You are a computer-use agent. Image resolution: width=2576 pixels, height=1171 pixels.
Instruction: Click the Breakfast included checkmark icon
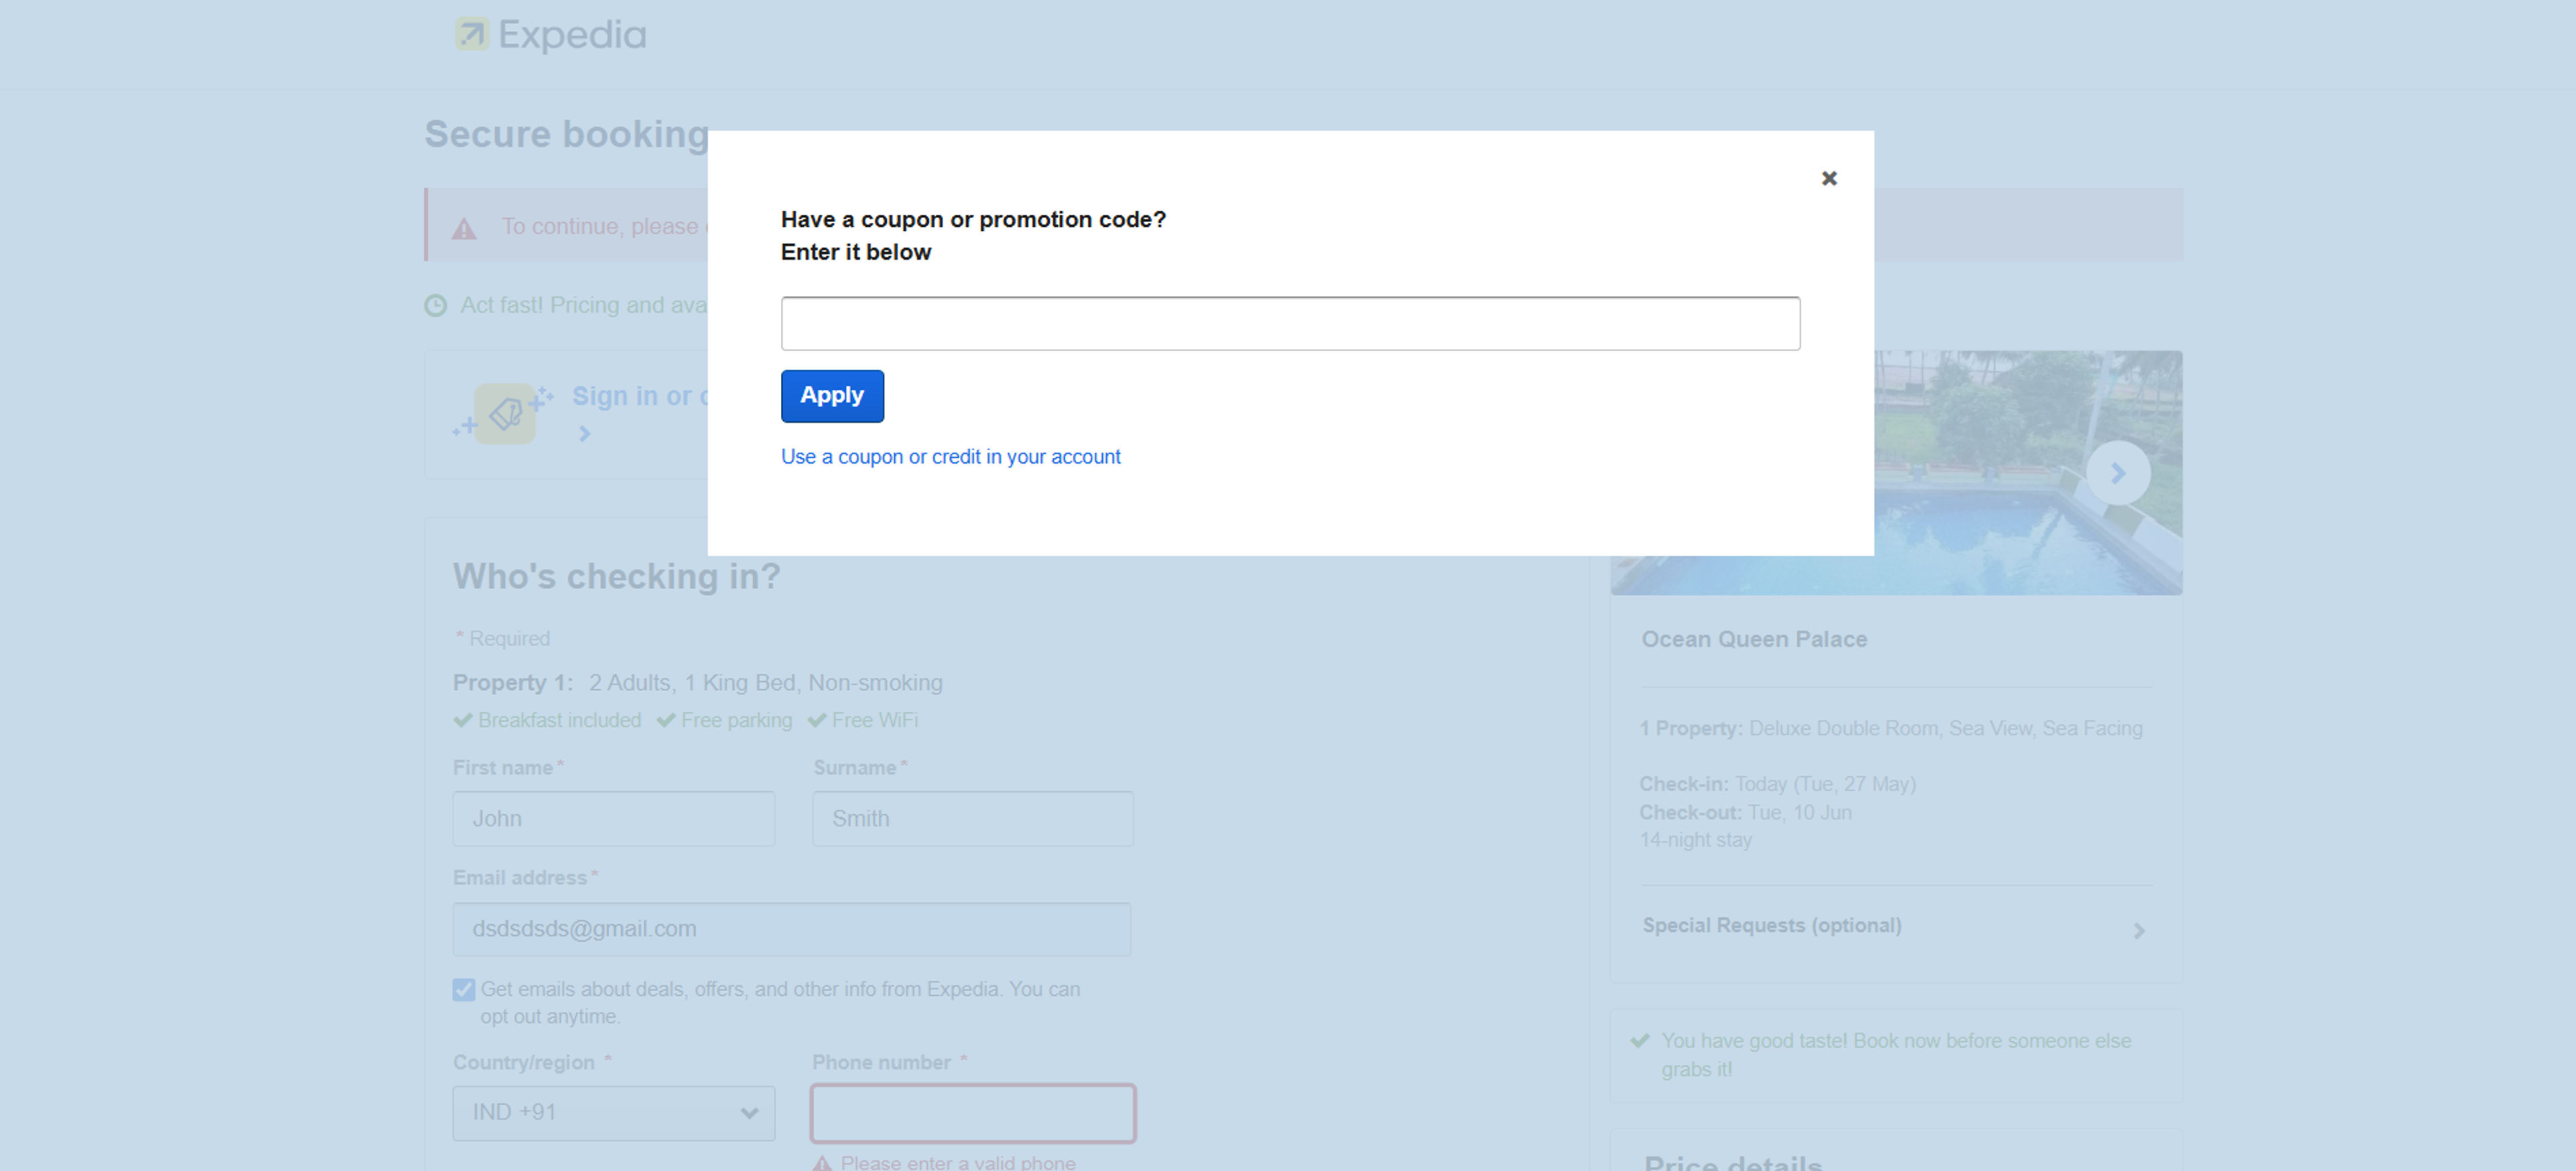(463, 720)
